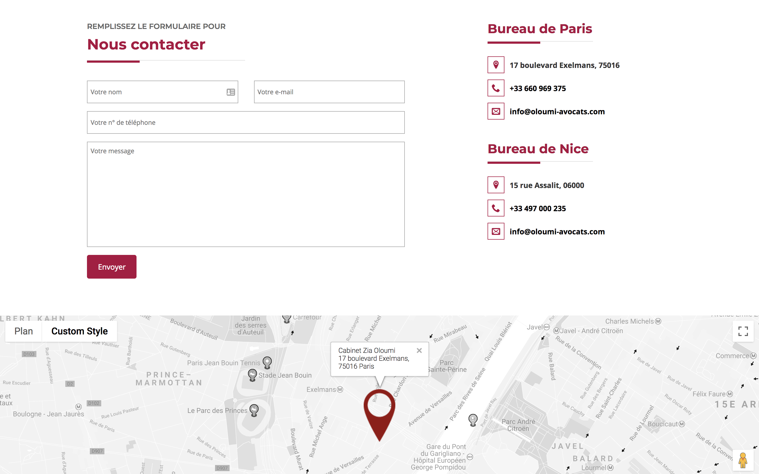Screen dimensions: 759x474
Task: Click into the Votre n° de téléphone field
Action: tap(246, 122)
